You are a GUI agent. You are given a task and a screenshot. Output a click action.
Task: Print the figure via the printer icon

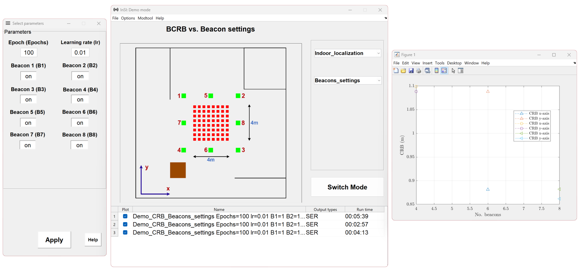coord(419,71)
